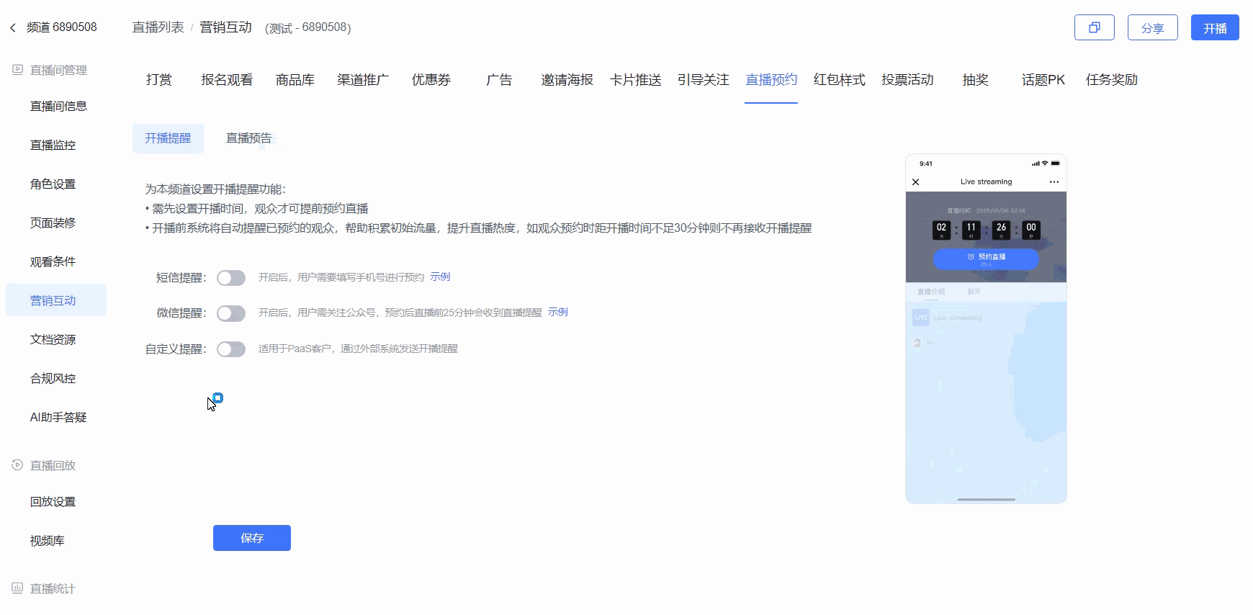Open the 广告 tab
The image size is (1253, 615).
pos(499,80)
